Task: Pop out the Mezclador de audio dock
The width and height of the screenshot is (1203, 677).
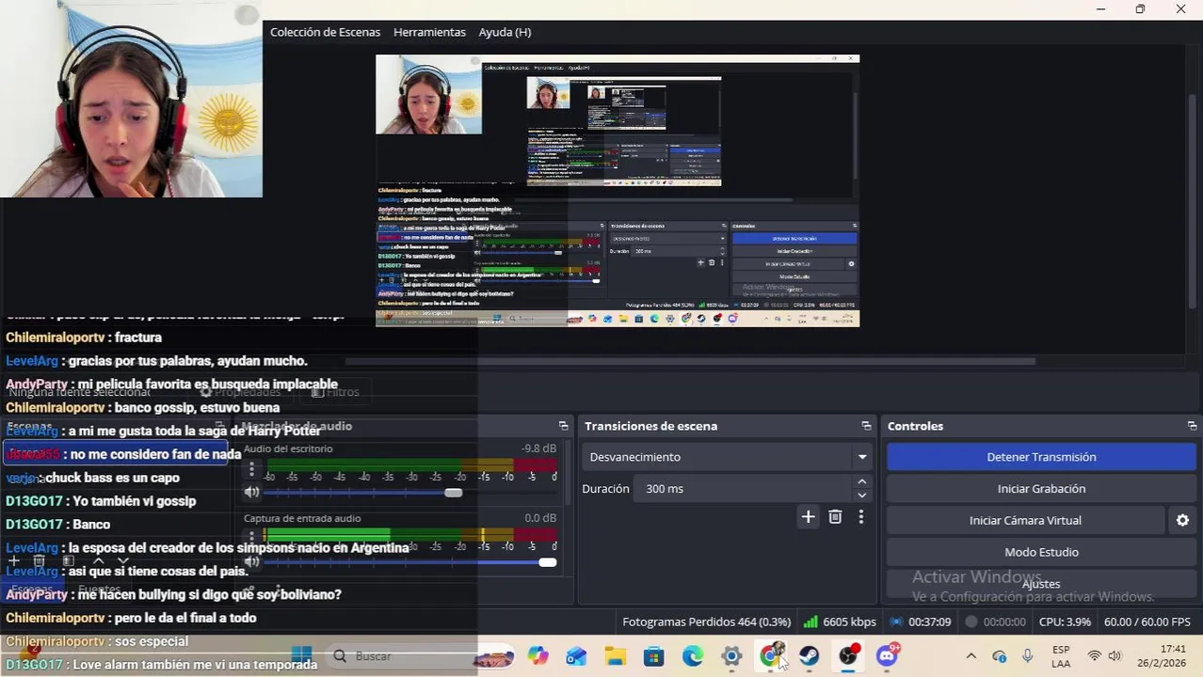Action: [563, 426]
